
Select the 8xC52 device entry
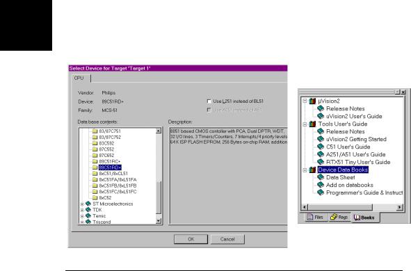[105, 197]
